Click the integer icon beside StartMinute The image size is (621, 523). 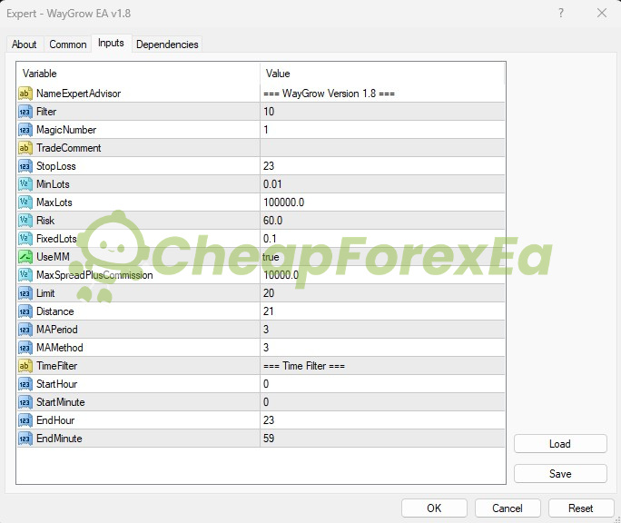point(25,402)
